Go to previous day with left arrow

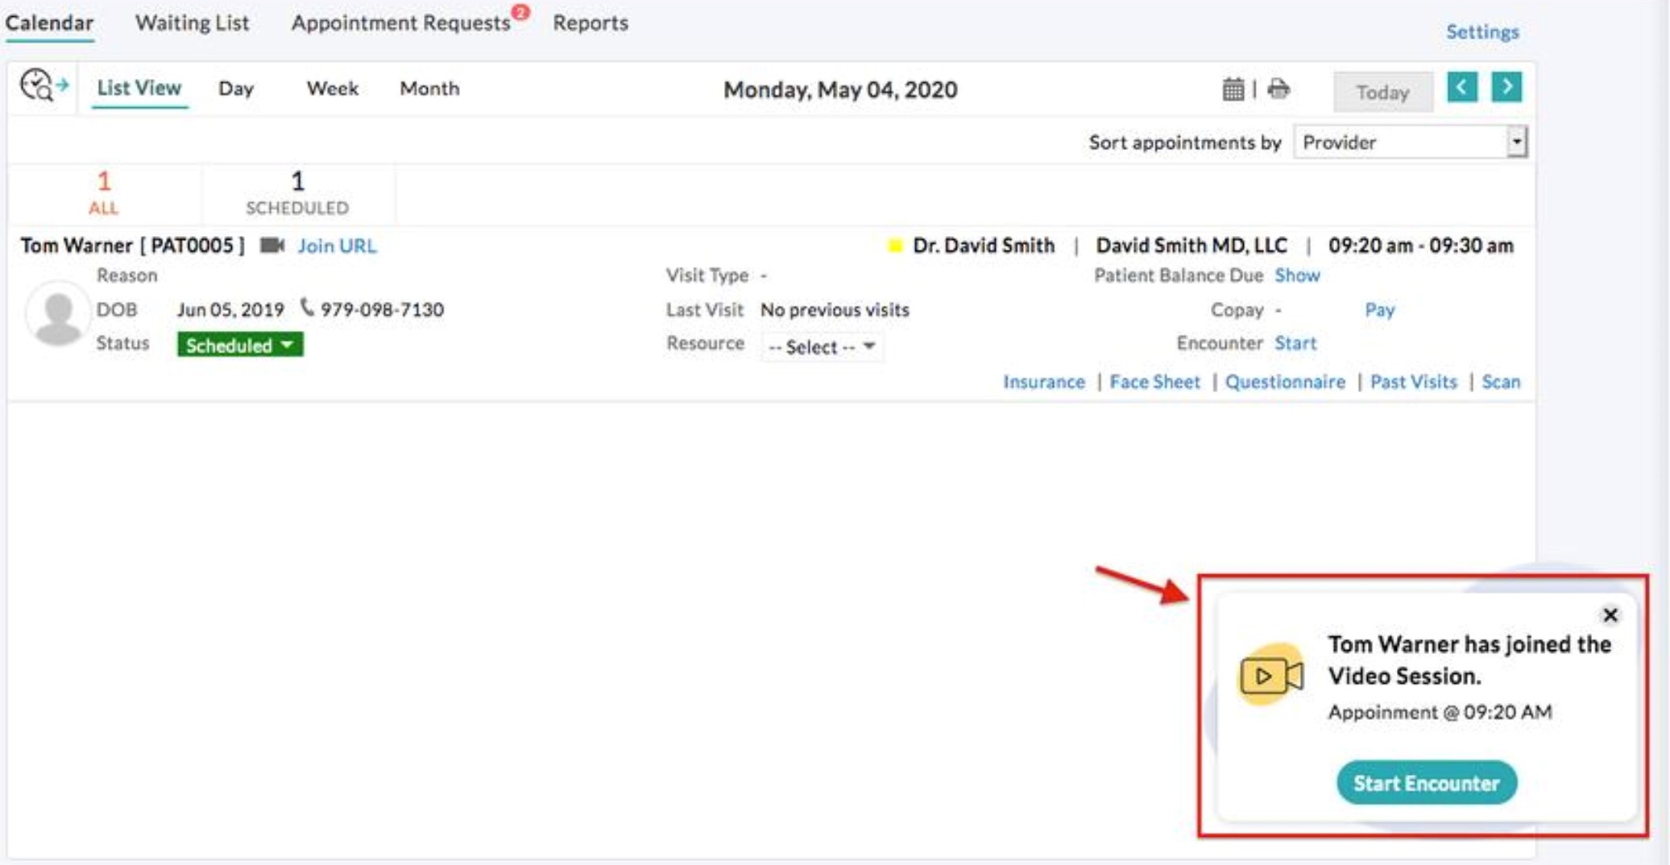[1461, 87]
